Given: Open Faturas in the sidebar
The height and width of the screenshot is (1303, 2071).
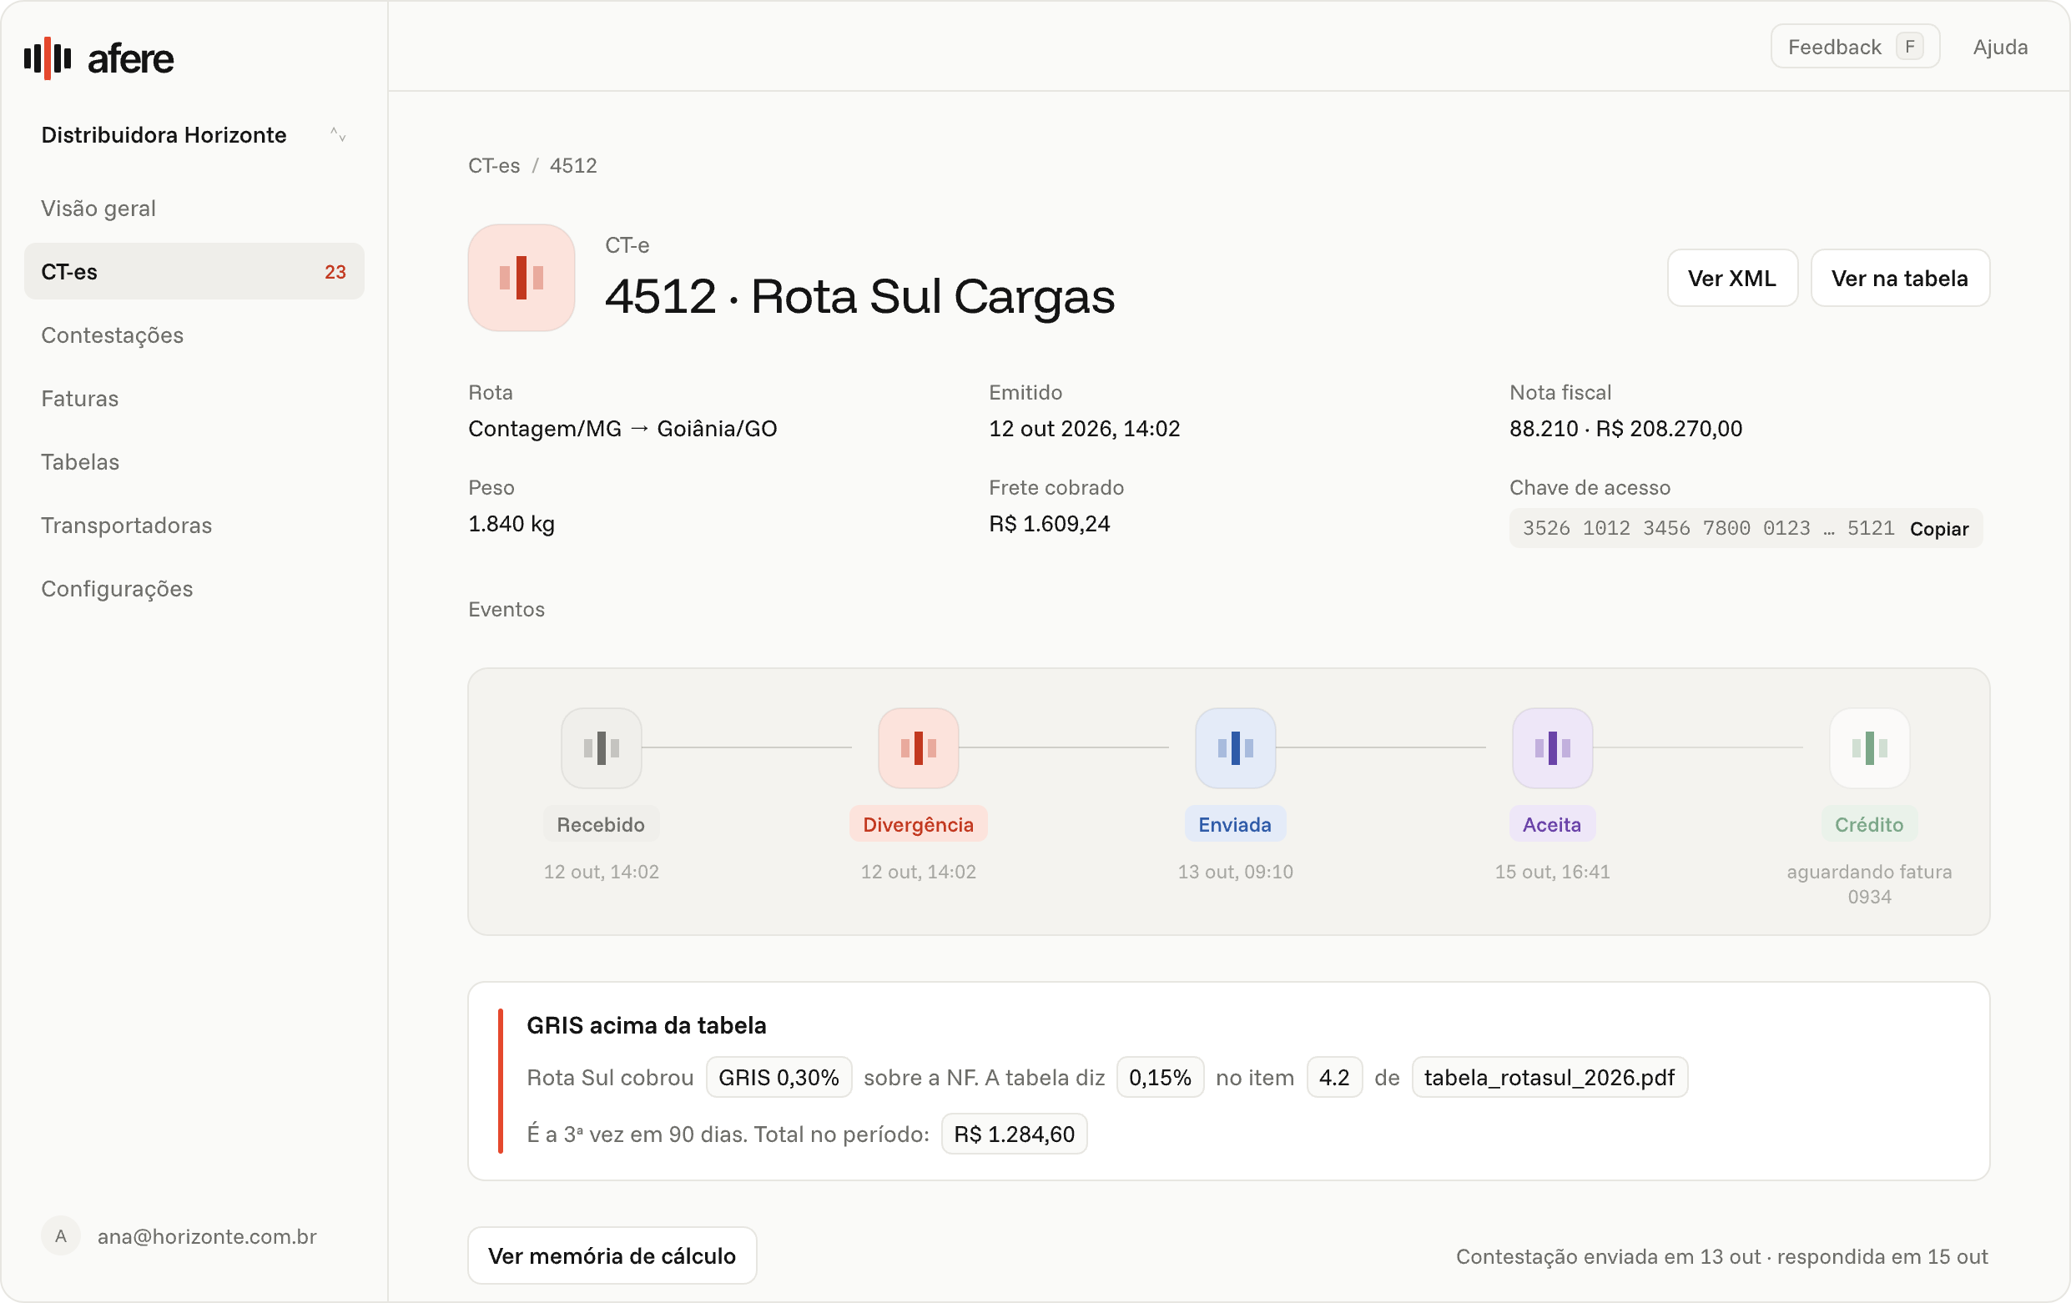Looking at the screenshot, I should pos(194,398).
